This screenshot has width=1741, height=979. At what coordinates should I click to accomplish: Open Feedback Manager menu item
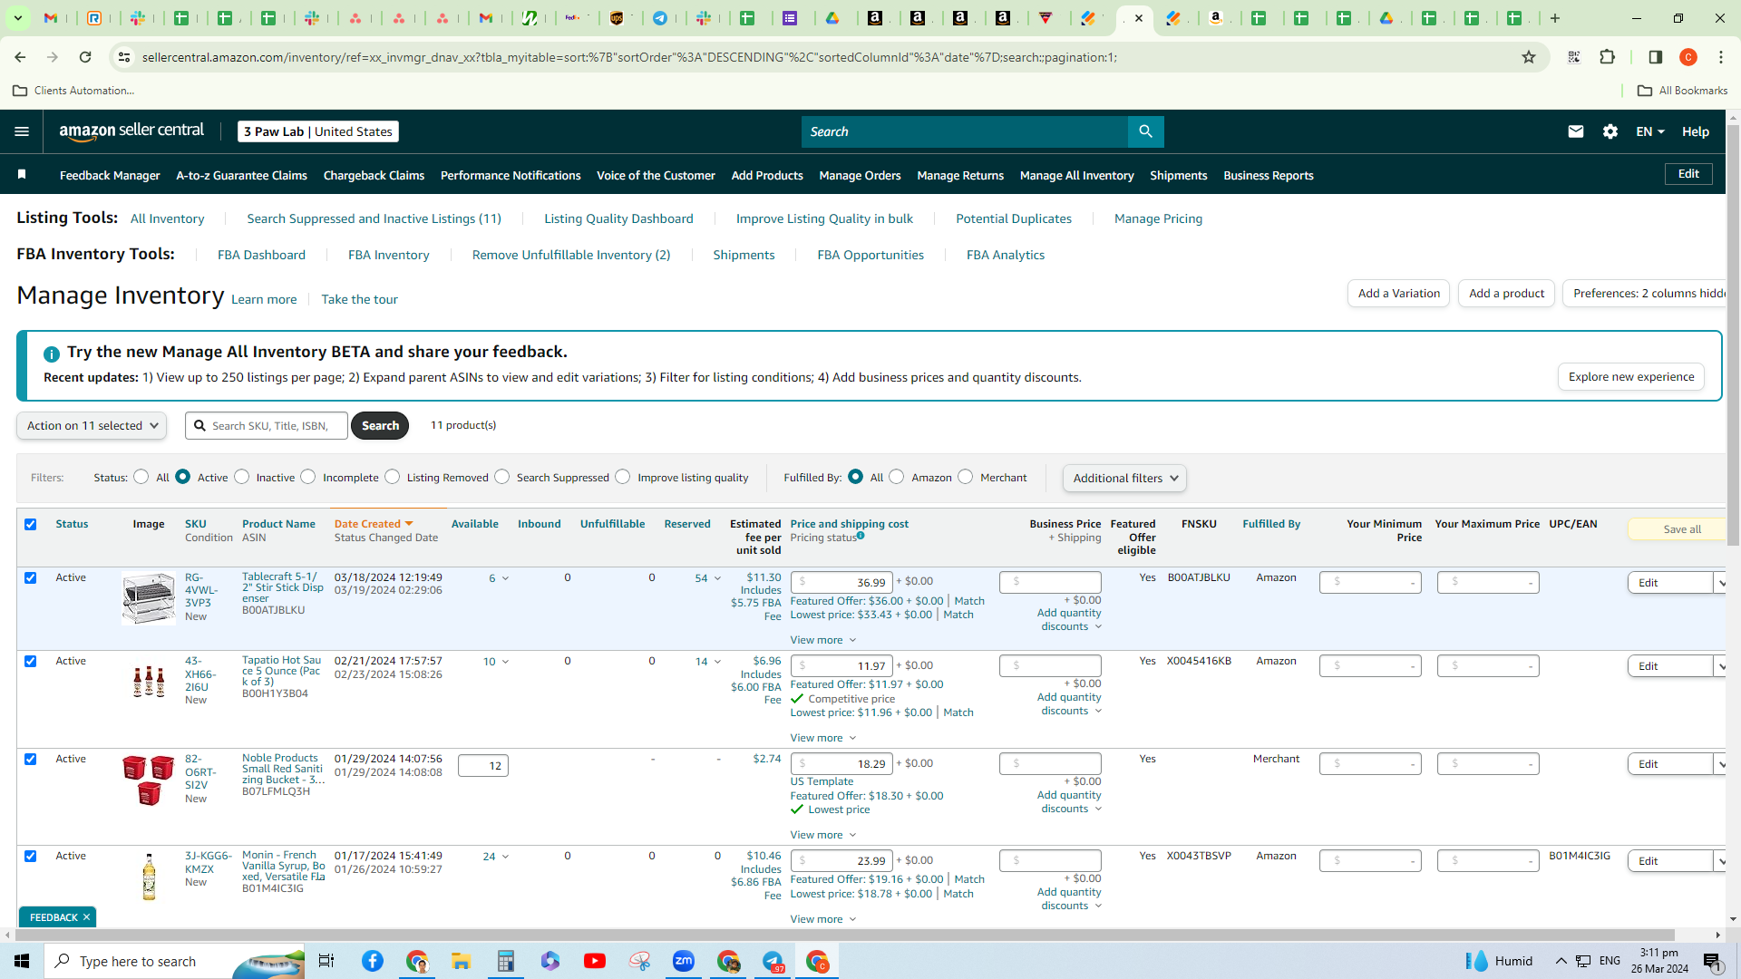(x=110, y=175)
